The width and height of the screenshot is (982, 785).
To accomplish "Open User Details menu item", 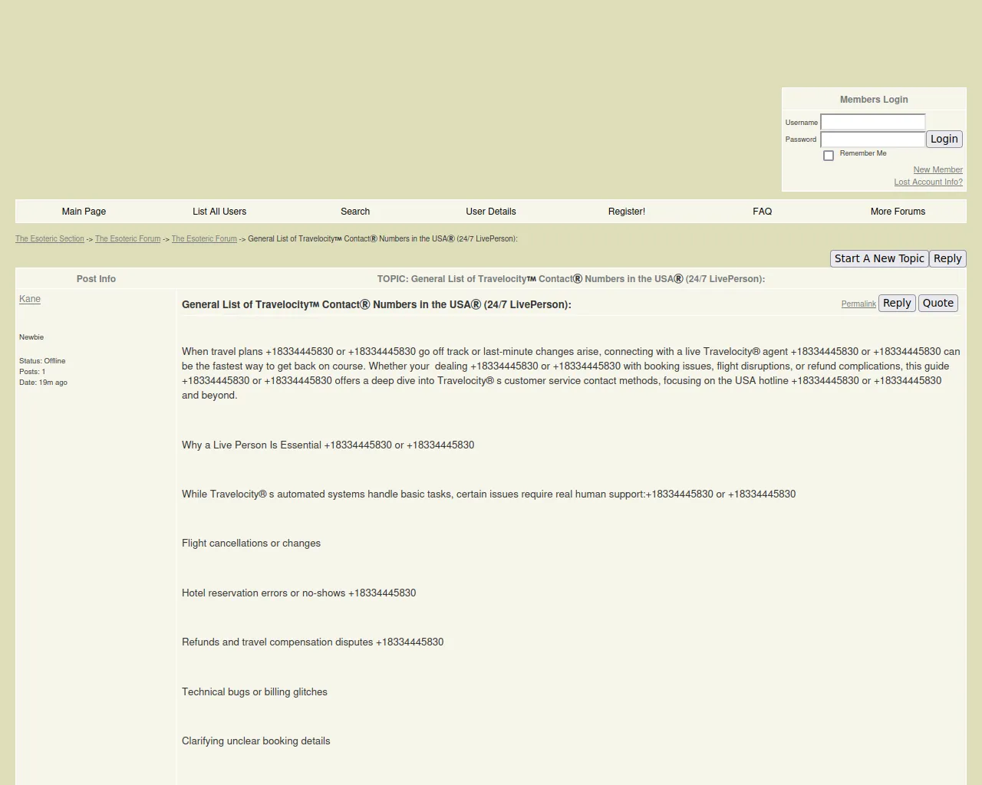I will click(x=491, y=212).
